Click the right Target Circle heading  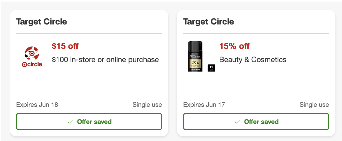coord(209,22)
